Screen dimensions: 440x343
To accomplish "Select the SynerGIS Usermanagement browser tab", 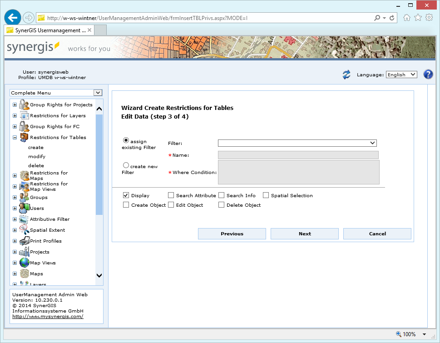I will click(x=50, y=30).
